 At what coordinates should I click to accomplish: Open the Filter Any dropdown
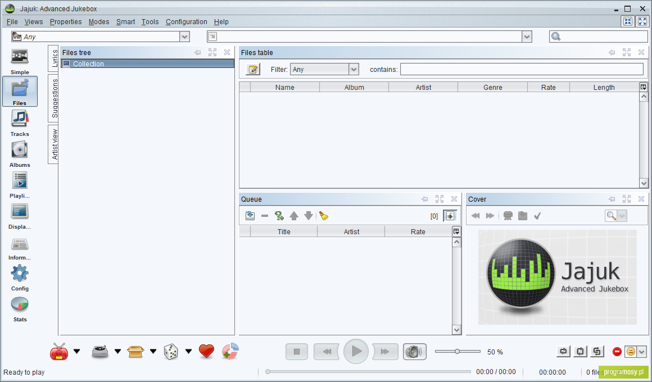point(354,70)
